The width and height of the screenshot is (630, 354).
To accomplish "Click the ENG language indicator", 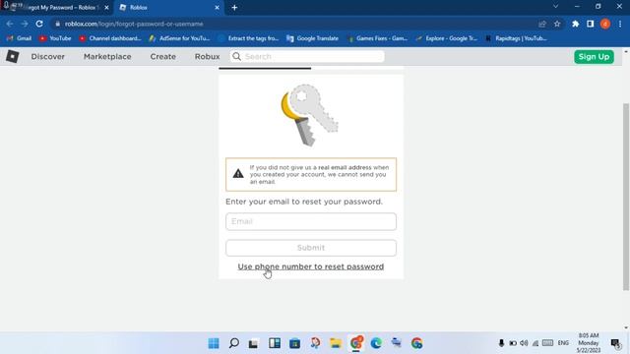I will [563, 343].
